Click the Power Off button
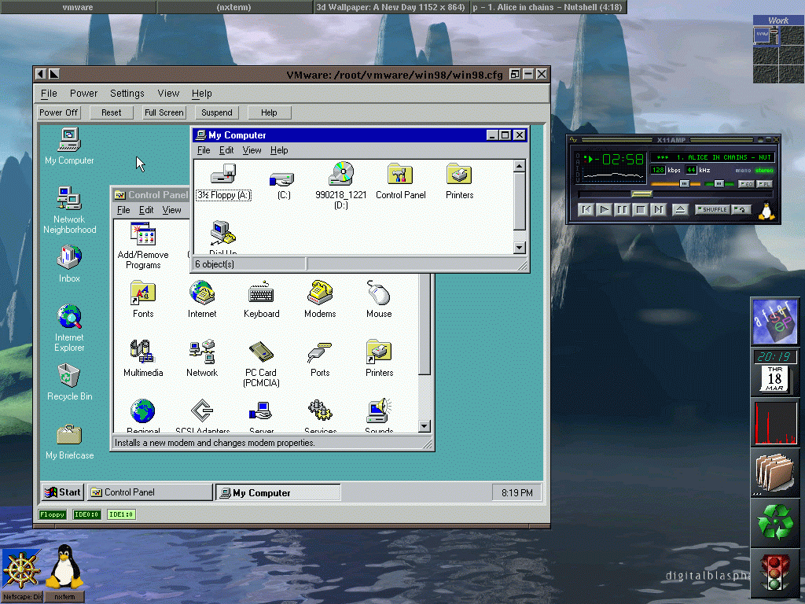The height and width of the screenshot is (604, 805). tap(58, 112)
